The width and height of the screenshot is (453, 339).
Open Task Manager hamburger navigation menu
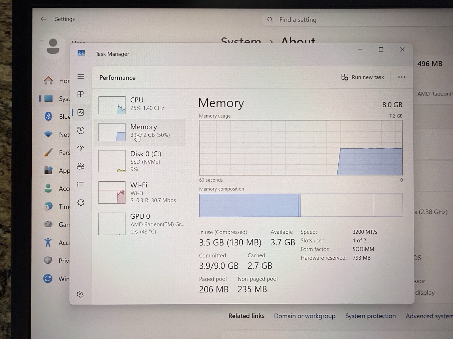pos(81,77)
